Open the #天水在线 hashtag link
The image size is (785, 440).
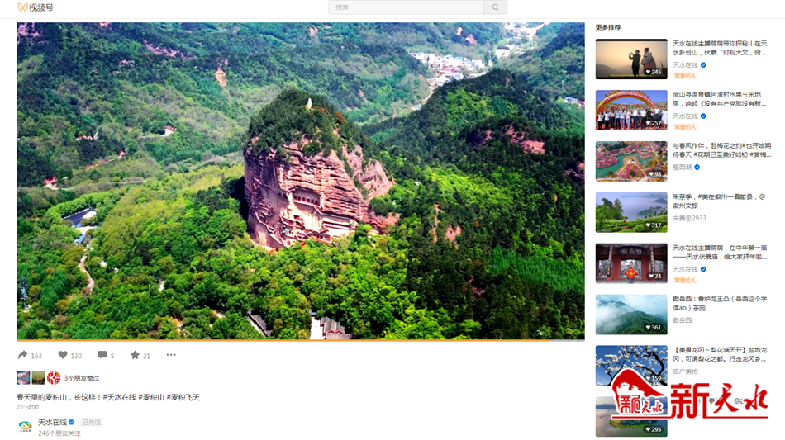[119, 397]
